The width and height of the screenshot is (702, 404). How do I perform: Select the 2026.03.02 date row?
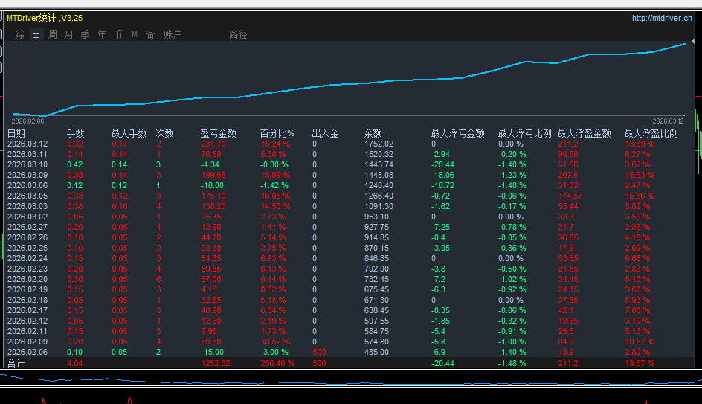pyautogui.click(x=28, y=217)
